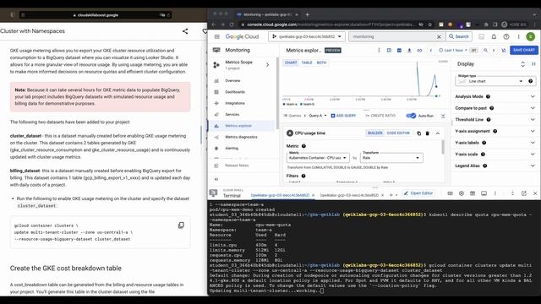
Task: Click the Chrome address bar URL
Action: 331,24
